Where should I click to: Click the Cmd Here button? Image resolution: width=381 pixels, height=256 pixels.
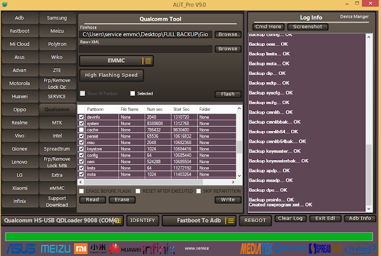[x=268, y=27]
